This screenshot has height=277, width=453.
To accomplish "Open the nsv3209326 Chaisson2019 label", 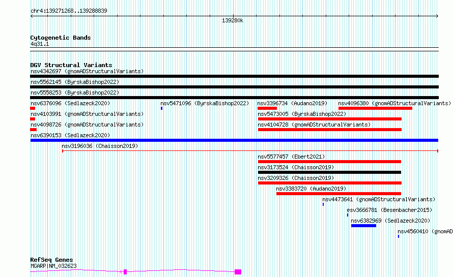I will [296, 178].
